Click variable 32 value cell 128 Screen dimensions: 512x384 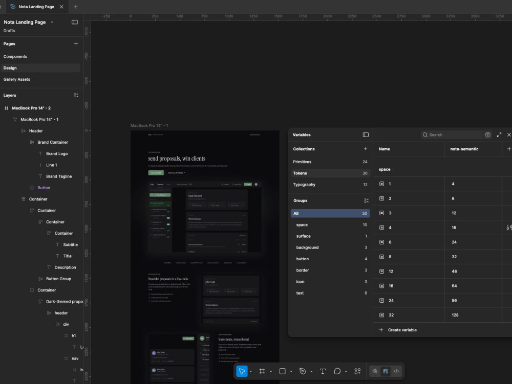pos(473,315)
